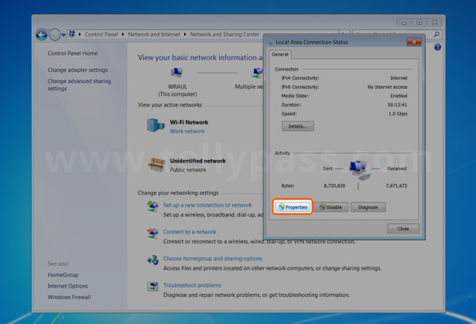Click the Troubleshoot problems icon
This screenshot has width=476, height=324.
tap(152, 286)
